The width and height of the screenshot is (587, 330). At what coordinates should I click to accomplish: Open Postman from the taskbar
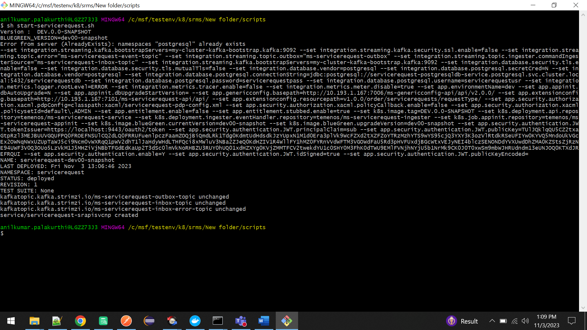pos(126,321)
